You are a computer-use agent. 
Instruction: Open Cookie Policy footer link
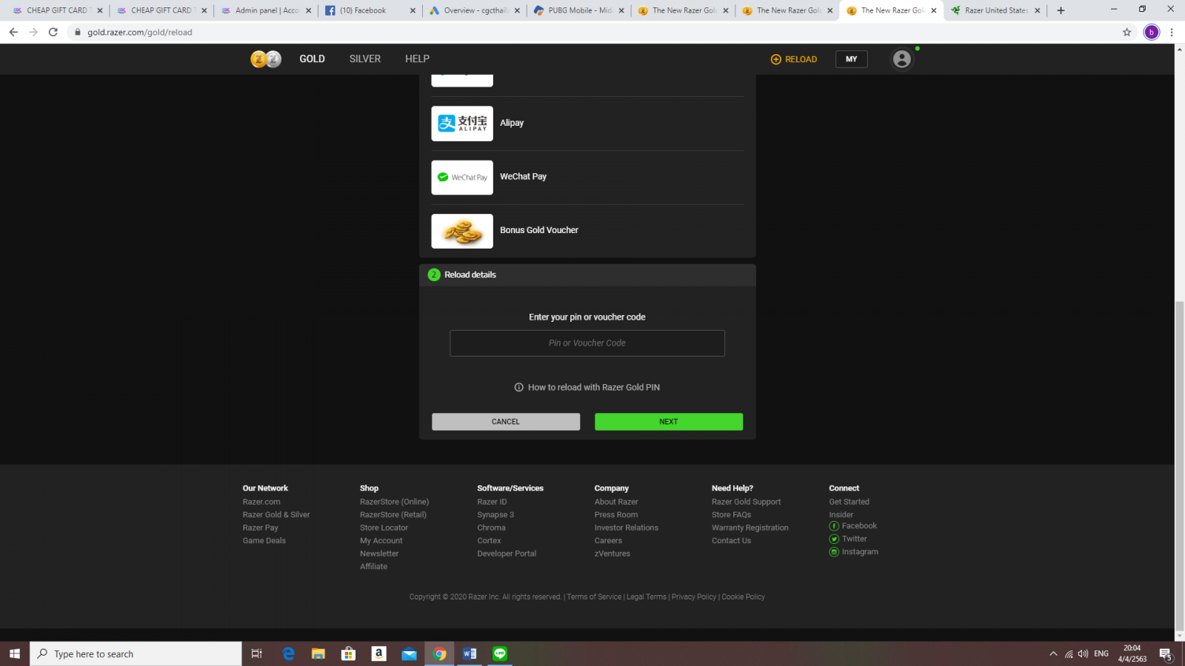(743, 597)
